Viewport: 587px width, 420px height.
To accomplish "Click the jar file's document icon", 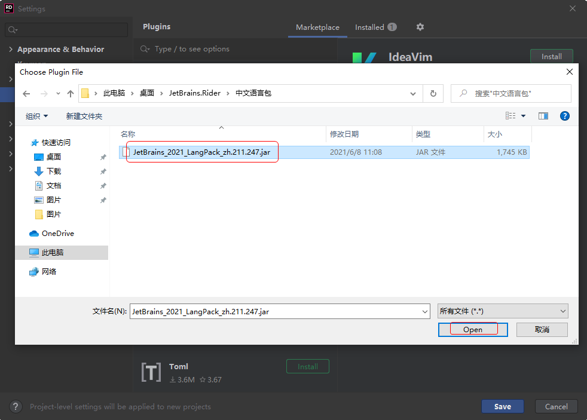I will tap(126, 152).
